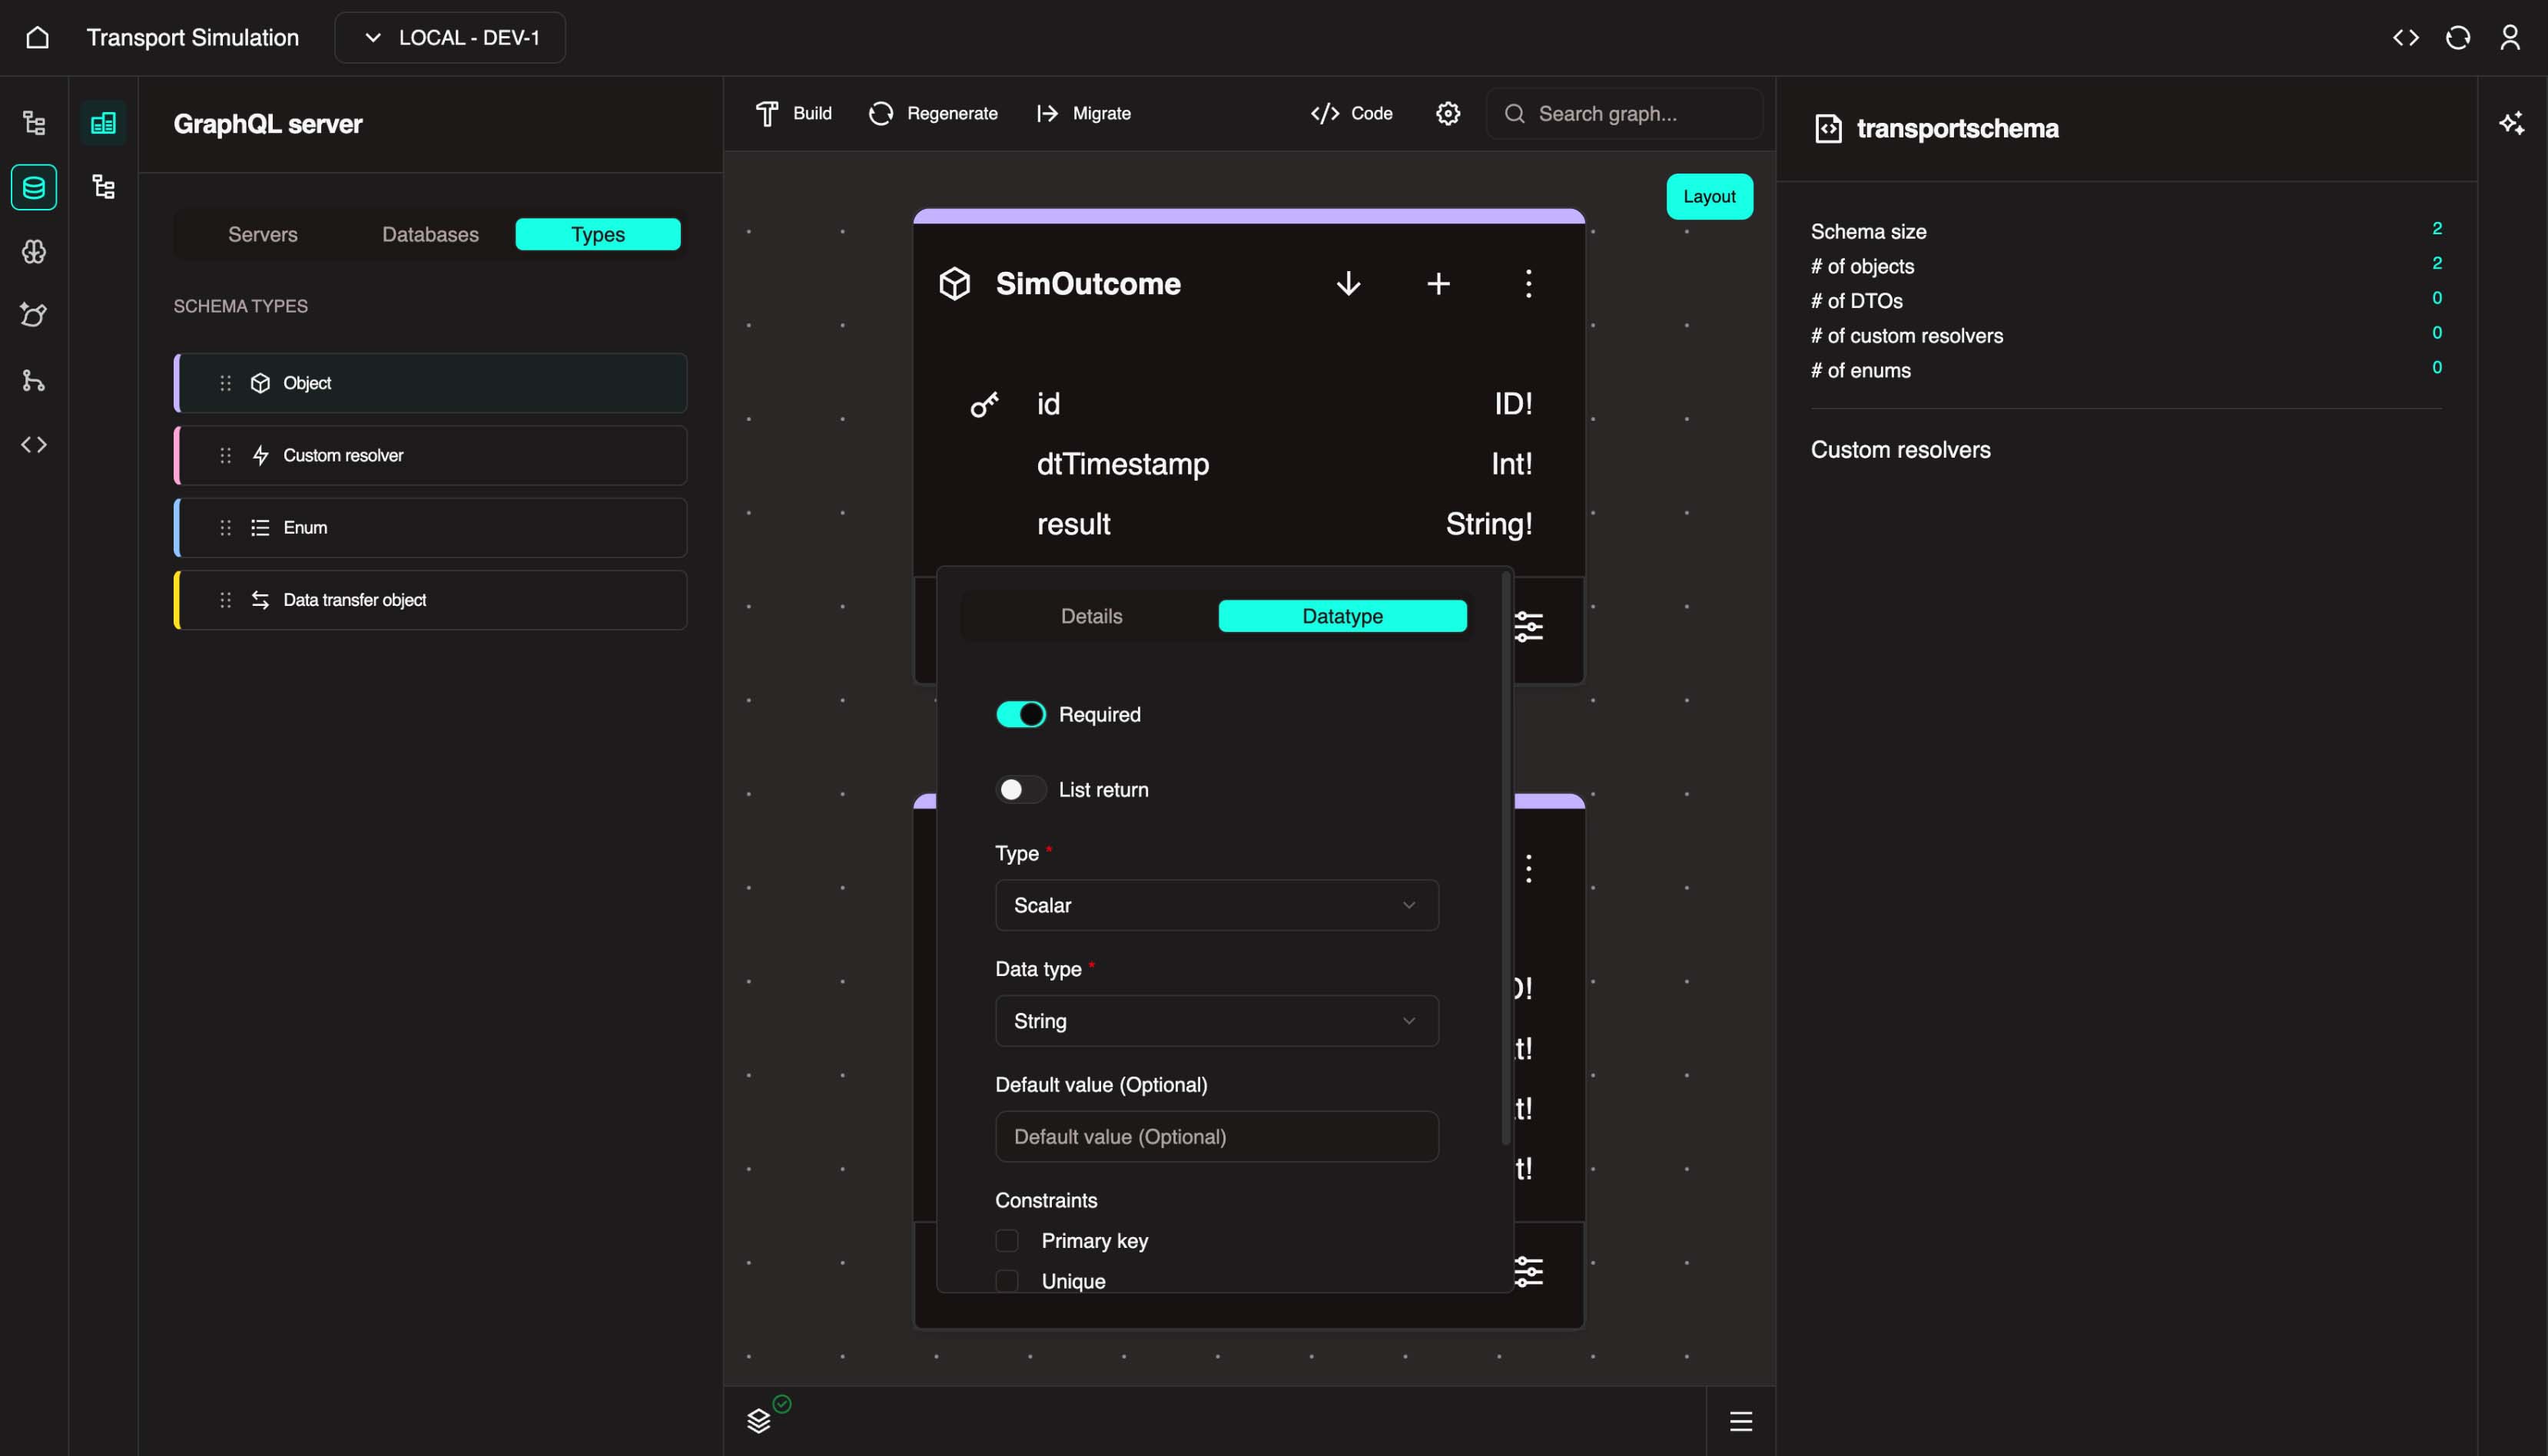Open the brain AI icon in sidebar
This screenshot has width=2548, height=1456.
click(34, 251)
